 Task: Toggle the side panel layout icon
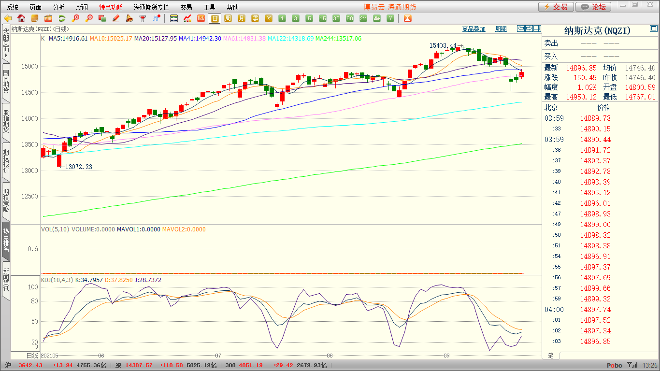point(537,29)
